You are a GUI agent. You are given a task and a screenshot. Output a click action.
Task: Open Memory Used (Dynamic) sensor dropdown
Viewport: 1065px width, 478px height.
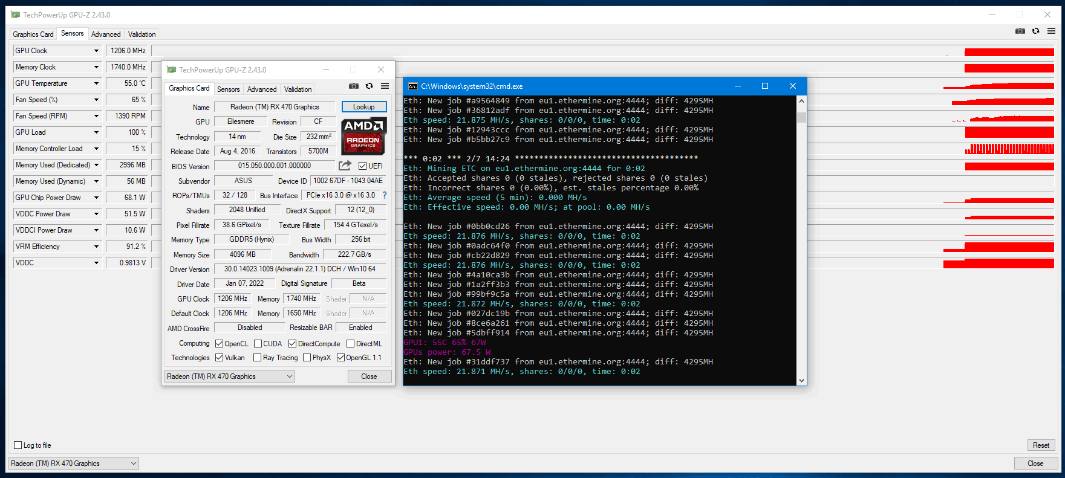pos(96,181)
